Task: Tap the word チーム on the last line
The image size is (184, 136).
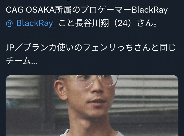Action: [18, 61]
